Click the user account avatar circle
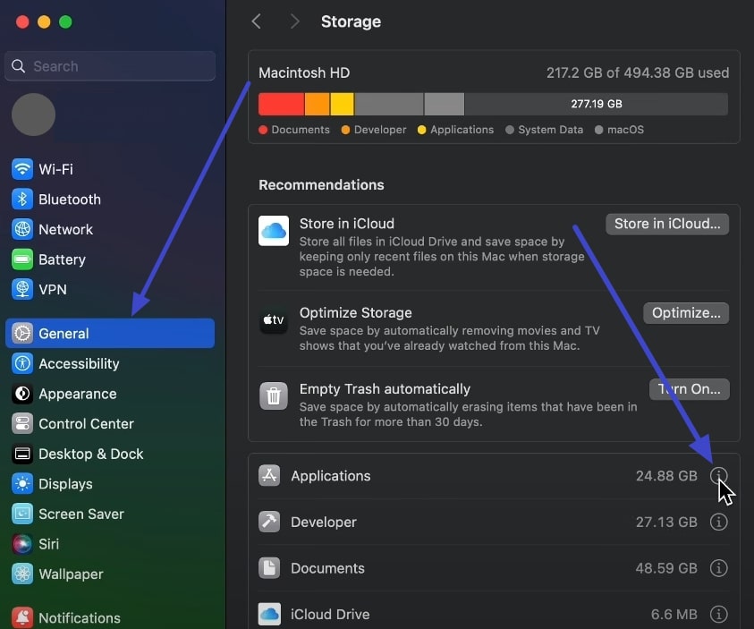 33,115
